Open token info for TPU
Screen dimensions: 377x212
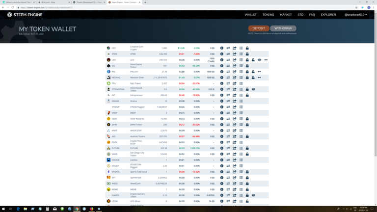tap(222, 83)
